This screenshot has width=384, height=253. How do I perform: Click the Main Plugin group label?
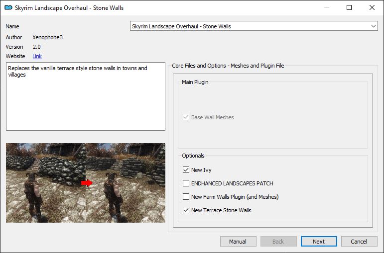195,82
